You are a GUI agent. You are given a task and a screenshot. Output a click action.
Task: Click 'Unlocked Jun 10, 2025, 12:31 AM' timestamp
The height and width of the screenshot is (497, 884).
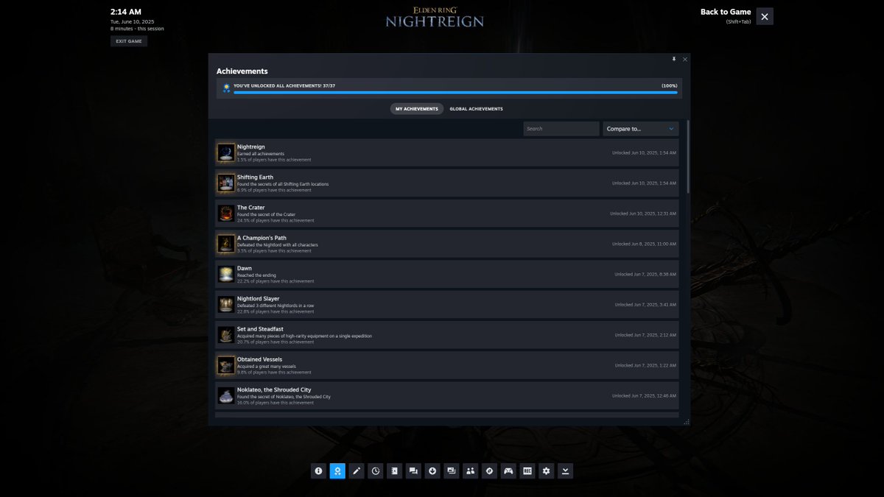(x=643, y=214)
